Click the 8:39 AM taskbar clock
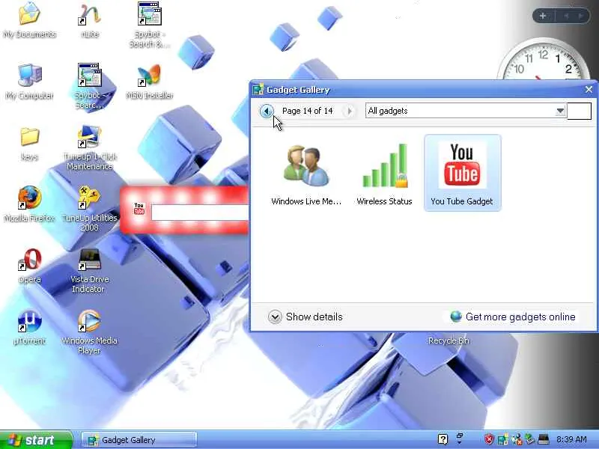 [571, 439]
